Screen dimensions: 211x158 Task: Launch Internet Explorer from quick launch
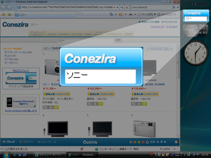point(15,155)
